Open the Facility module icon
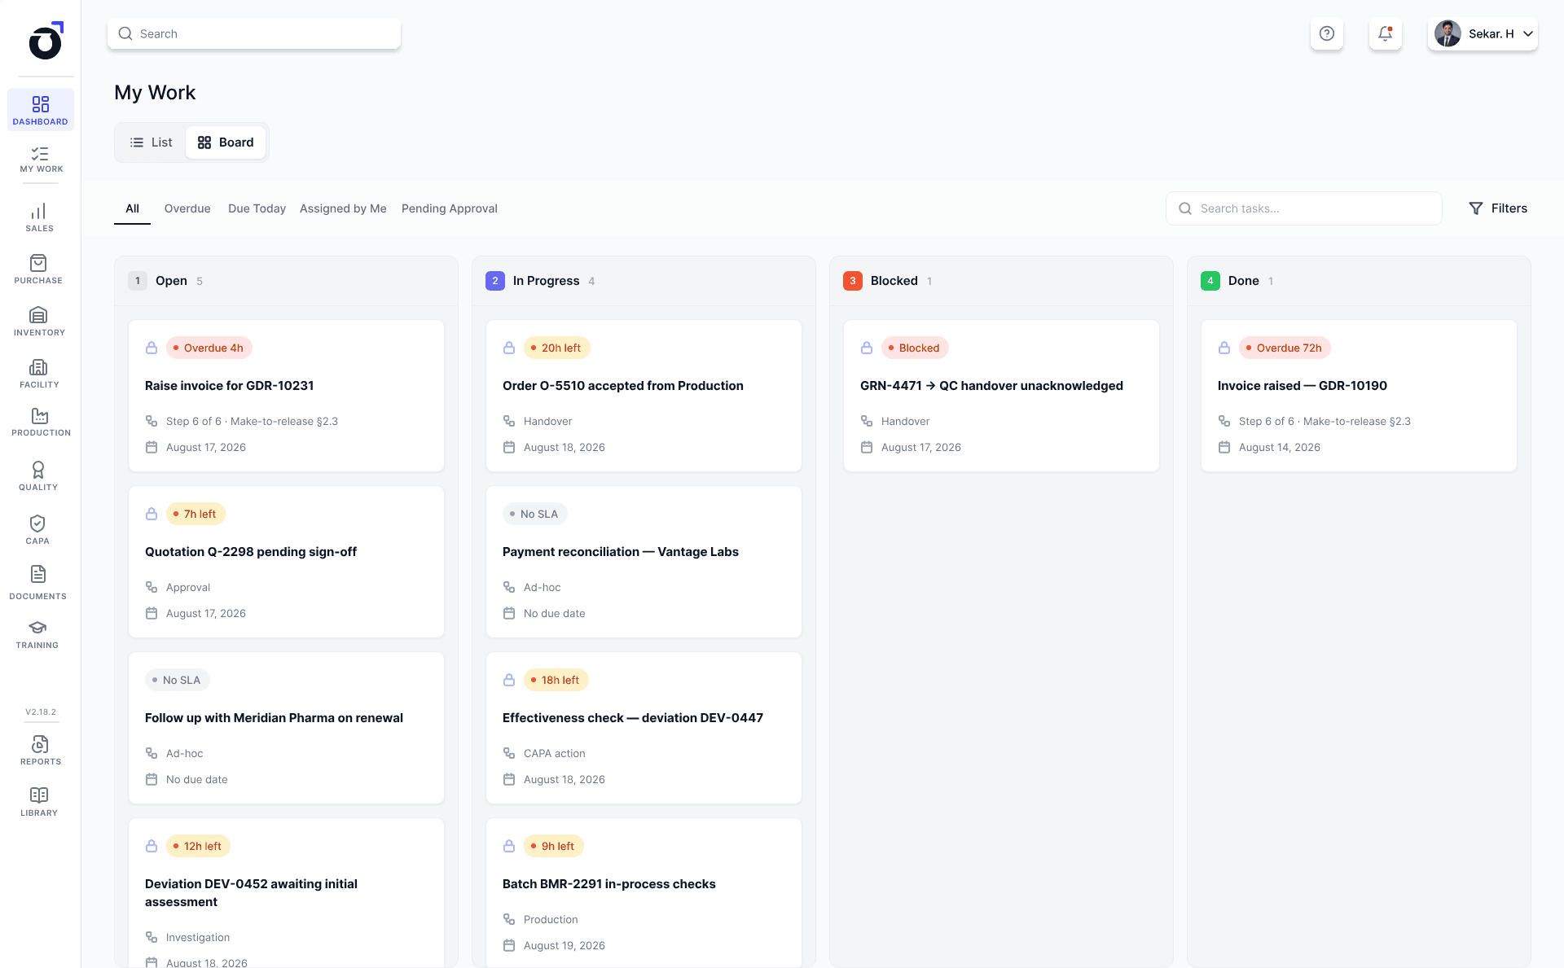 tap(39, 374)
